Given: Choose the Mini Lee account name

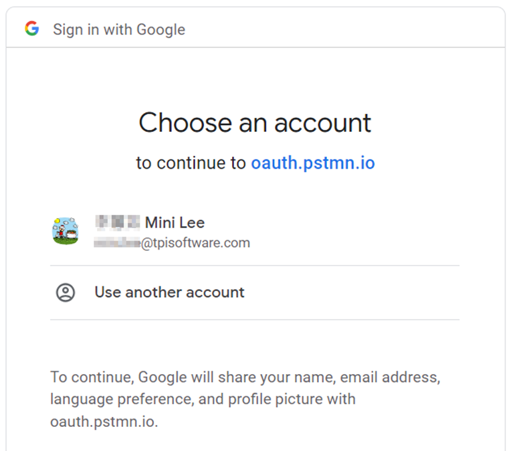Looking at the screenshot, I should point(175,223).
